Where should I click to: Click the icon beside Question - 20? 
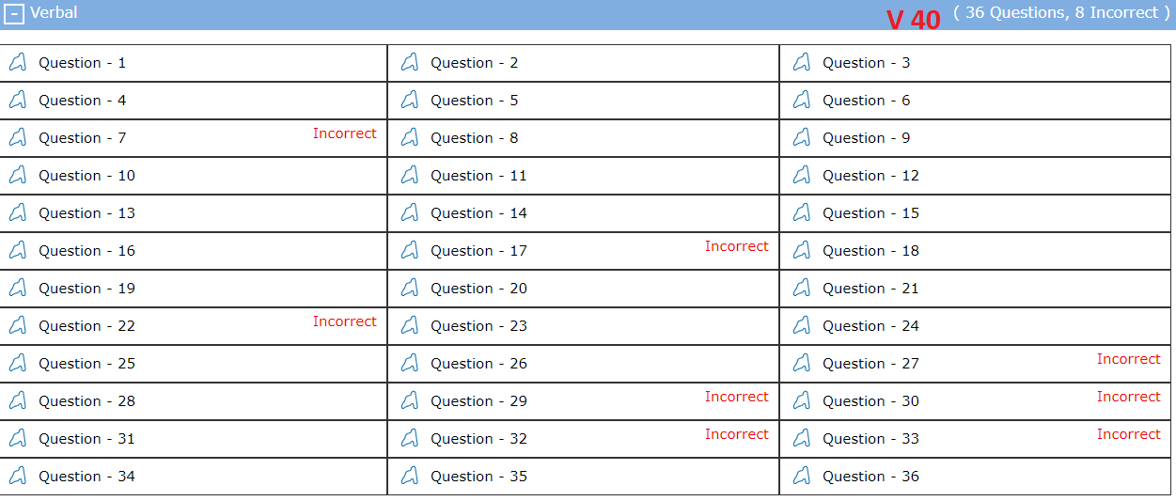tap(409, 289)
